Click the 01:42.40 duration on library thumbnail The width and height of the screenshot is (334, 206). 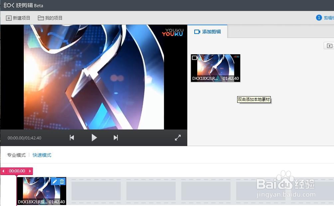(231, 79)
